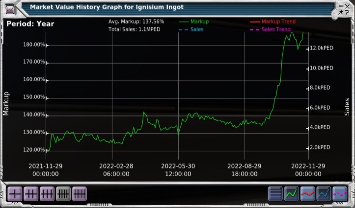355x208 pixels.
Task: Click the Sales Trend legend entry
Action: (271, 29)
